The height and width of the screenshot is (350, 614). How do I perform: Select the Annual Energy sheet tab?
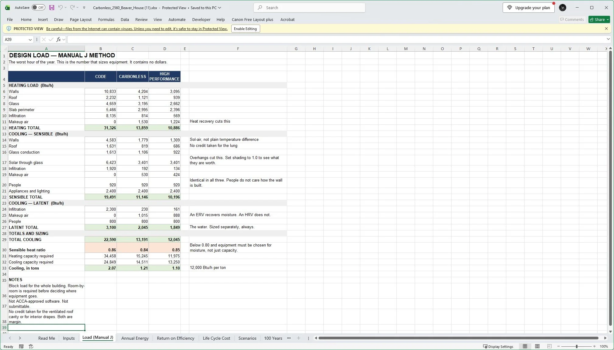click(135, 338)
